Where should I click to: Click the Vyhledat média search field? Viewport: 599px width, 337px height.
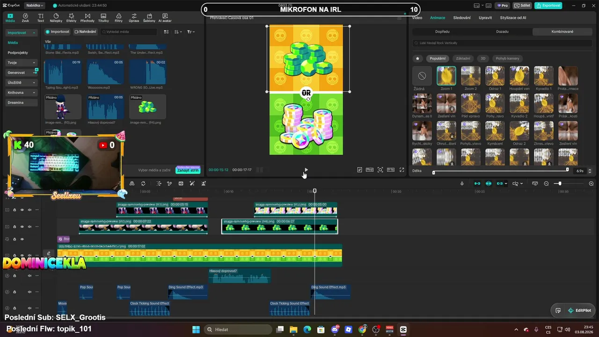[x=129, y=32]
